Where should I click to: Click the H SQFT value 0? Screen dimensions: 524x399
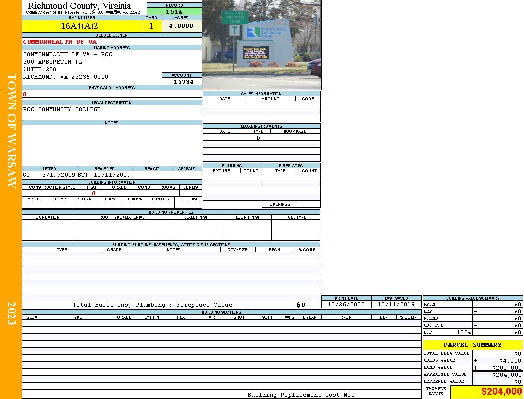click(94, 193)
